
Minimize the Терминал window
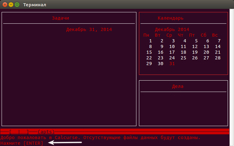tap(11, 5)
